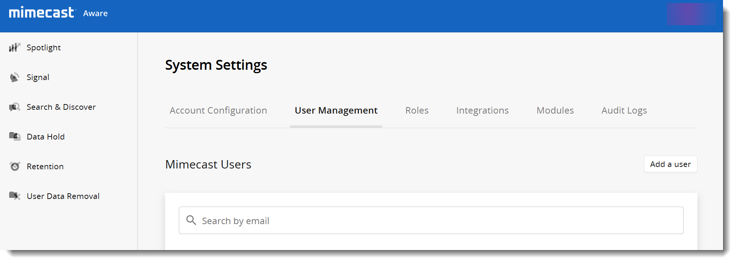Open the account menu in top-right corner
Screen dimensions: 736x263
point(691,14)
